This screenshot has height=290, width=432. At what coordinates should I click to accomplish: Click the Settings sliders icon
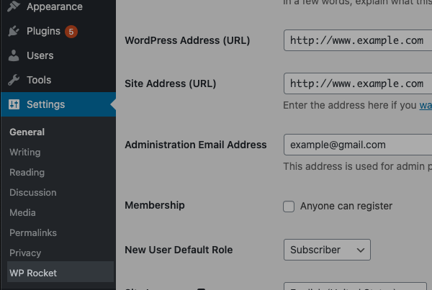coord(14,104)
